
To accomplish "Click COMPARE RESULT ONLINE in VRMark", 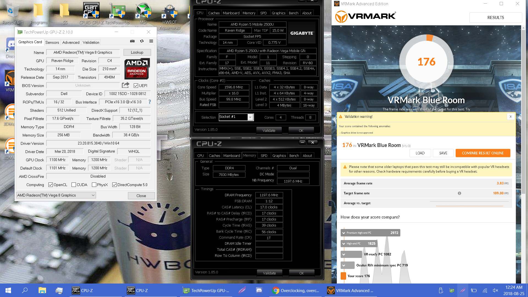I will [x=483, y=153].
